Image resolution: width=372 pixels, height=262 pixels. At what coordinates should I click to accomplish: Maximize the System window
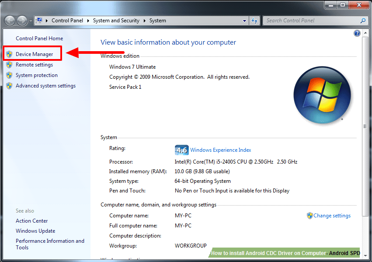pyautogui.click(x=343, y=5)
